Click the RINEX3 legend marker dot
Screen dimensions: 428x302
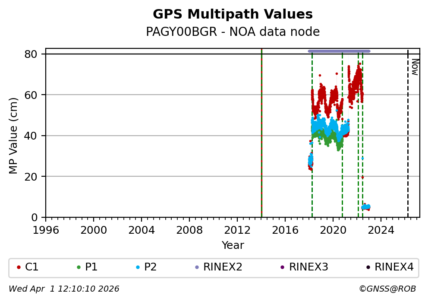coord(283,267)
